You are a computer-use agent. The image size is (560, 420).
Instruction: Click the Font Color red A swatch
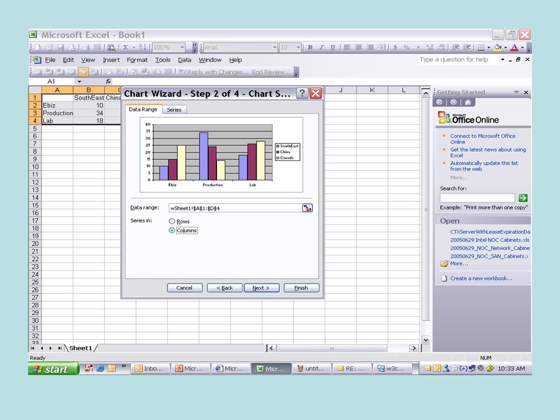click(514, 47)
